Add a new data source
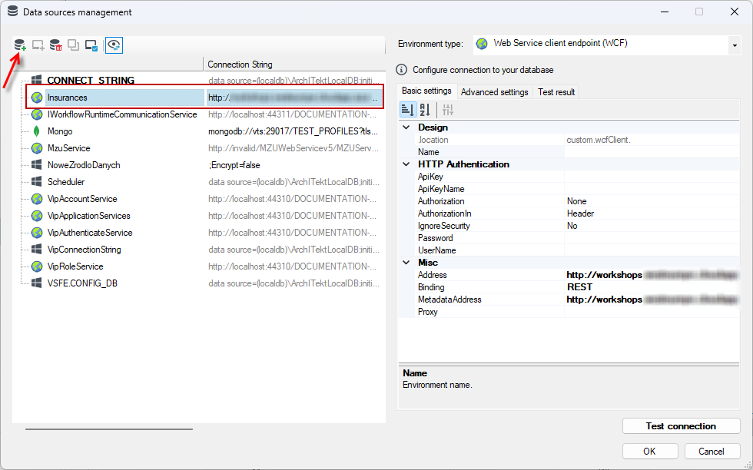This screenshot has width=753, height=470. [20, 45]
